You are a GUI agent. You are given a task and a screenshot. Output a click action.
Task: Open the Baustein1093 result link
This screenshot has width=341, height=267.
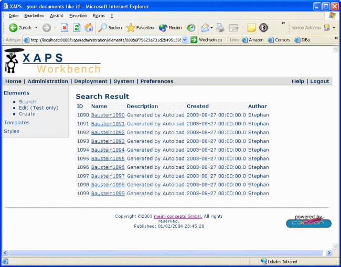point(108,141)
